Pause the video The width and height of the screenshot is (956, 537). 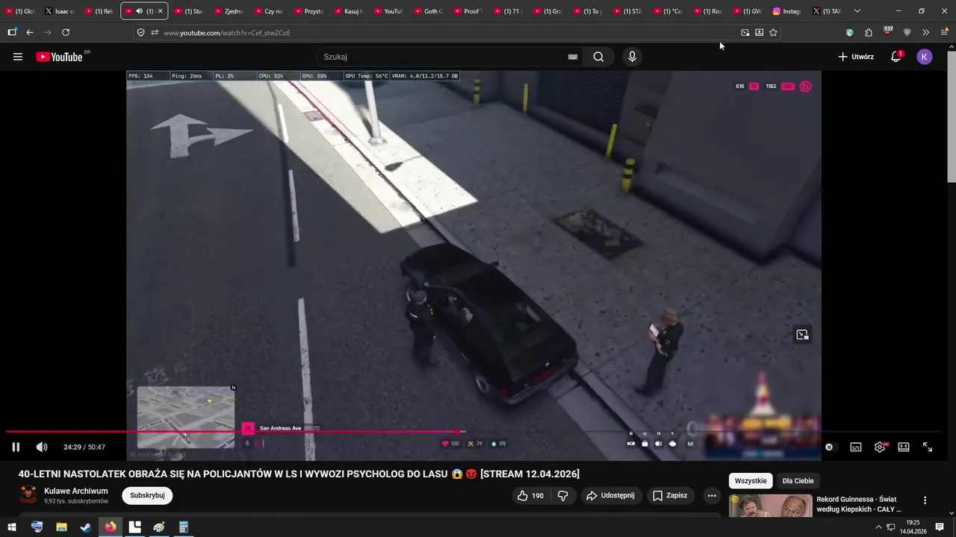pos(16,447)
